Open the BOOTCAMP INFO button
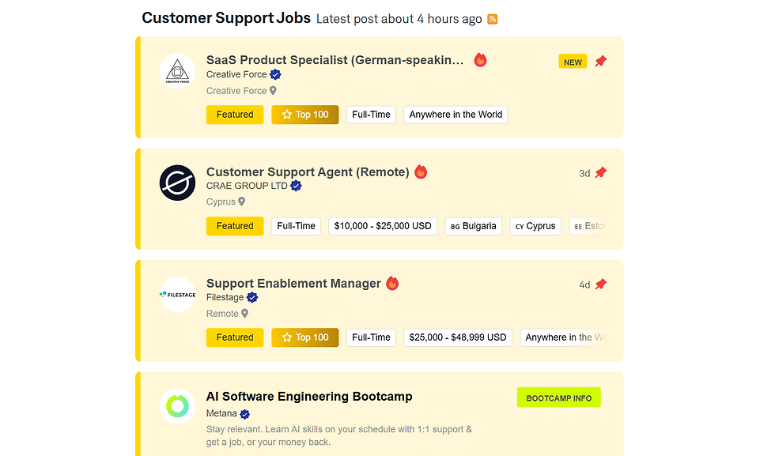 click(x=558, y=398)
